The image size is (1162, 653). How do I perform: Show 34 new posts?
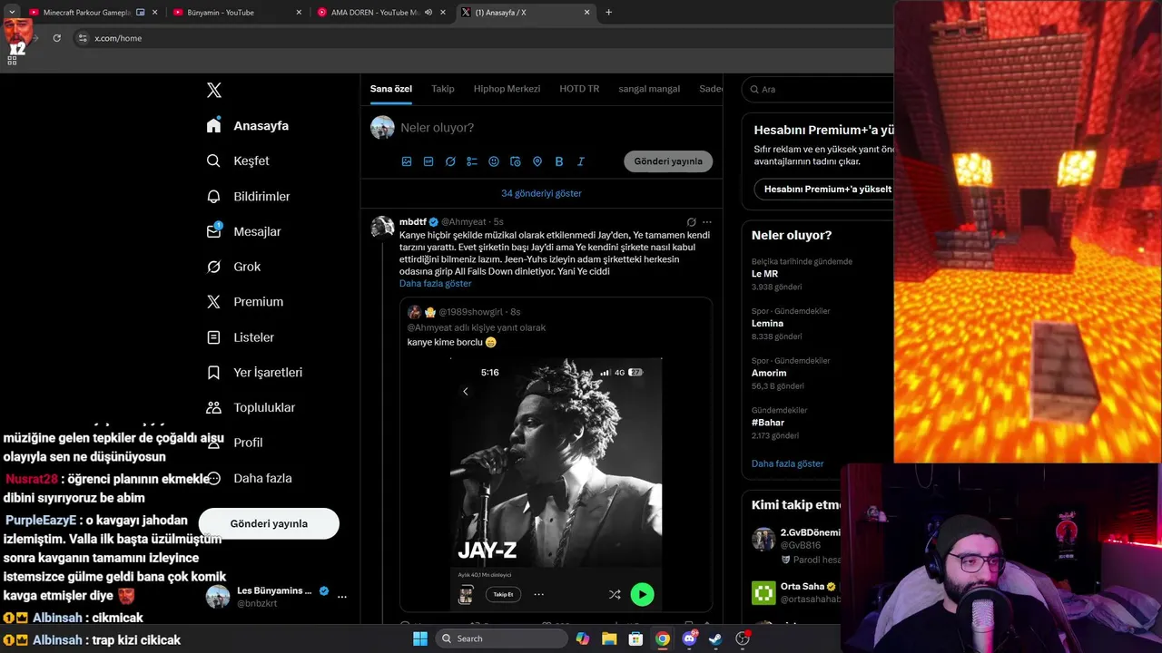[x=541, y=193]
